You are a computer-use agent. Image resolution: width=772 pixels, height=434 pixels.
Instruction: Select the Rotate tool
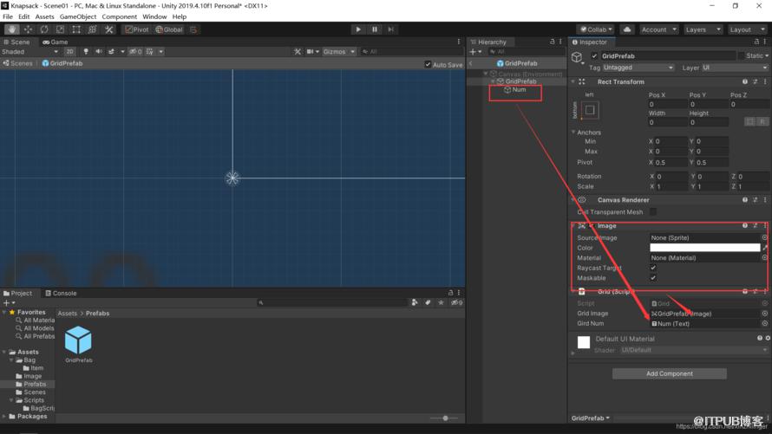[x=44, y=29]
